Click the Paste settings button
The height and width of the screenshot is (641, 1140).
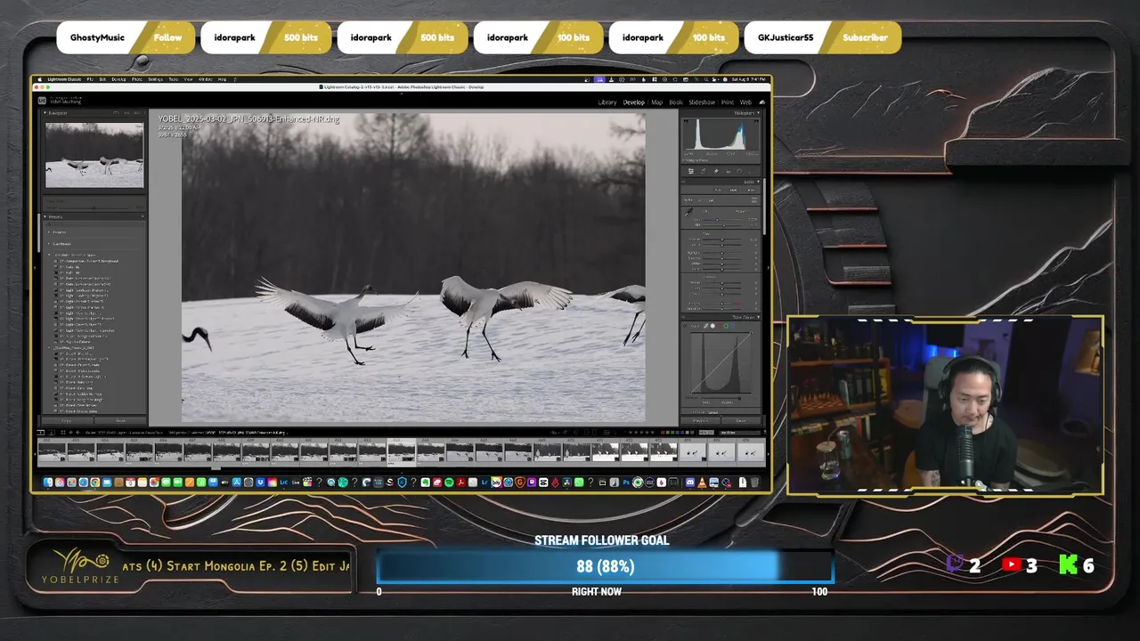click(x=120, y=420)
